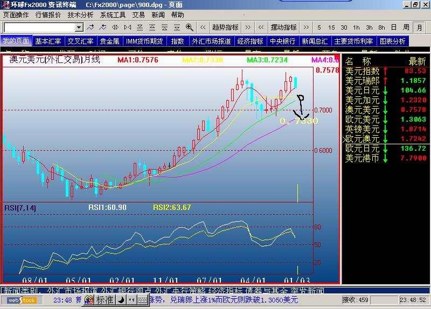The height and width of the screenshot is (309, 431).
Task: Click the previous arrow before 趋势指标
Action: (x=203, y=27)
